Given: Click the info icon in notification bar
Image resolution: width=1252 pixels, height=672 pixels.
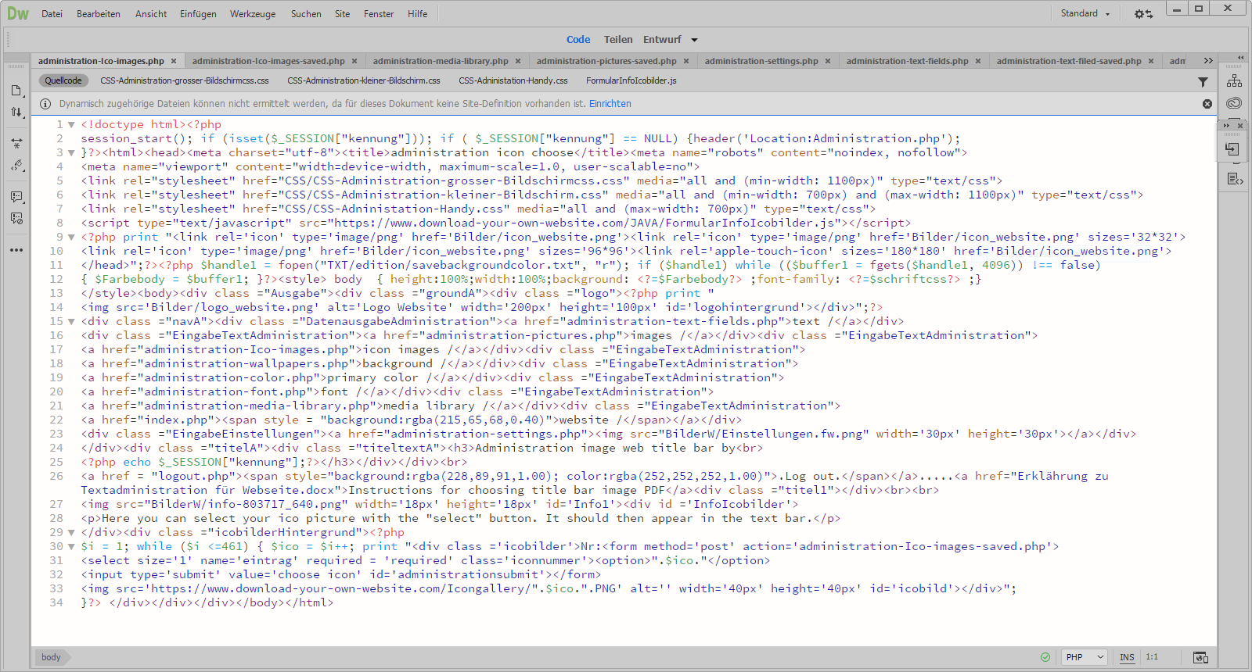Looking at the screenshot, I should (x=45, y=104).
